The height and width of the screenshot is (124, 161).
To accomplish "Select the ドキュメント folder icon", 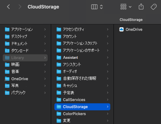I will (x=7, y=44).
